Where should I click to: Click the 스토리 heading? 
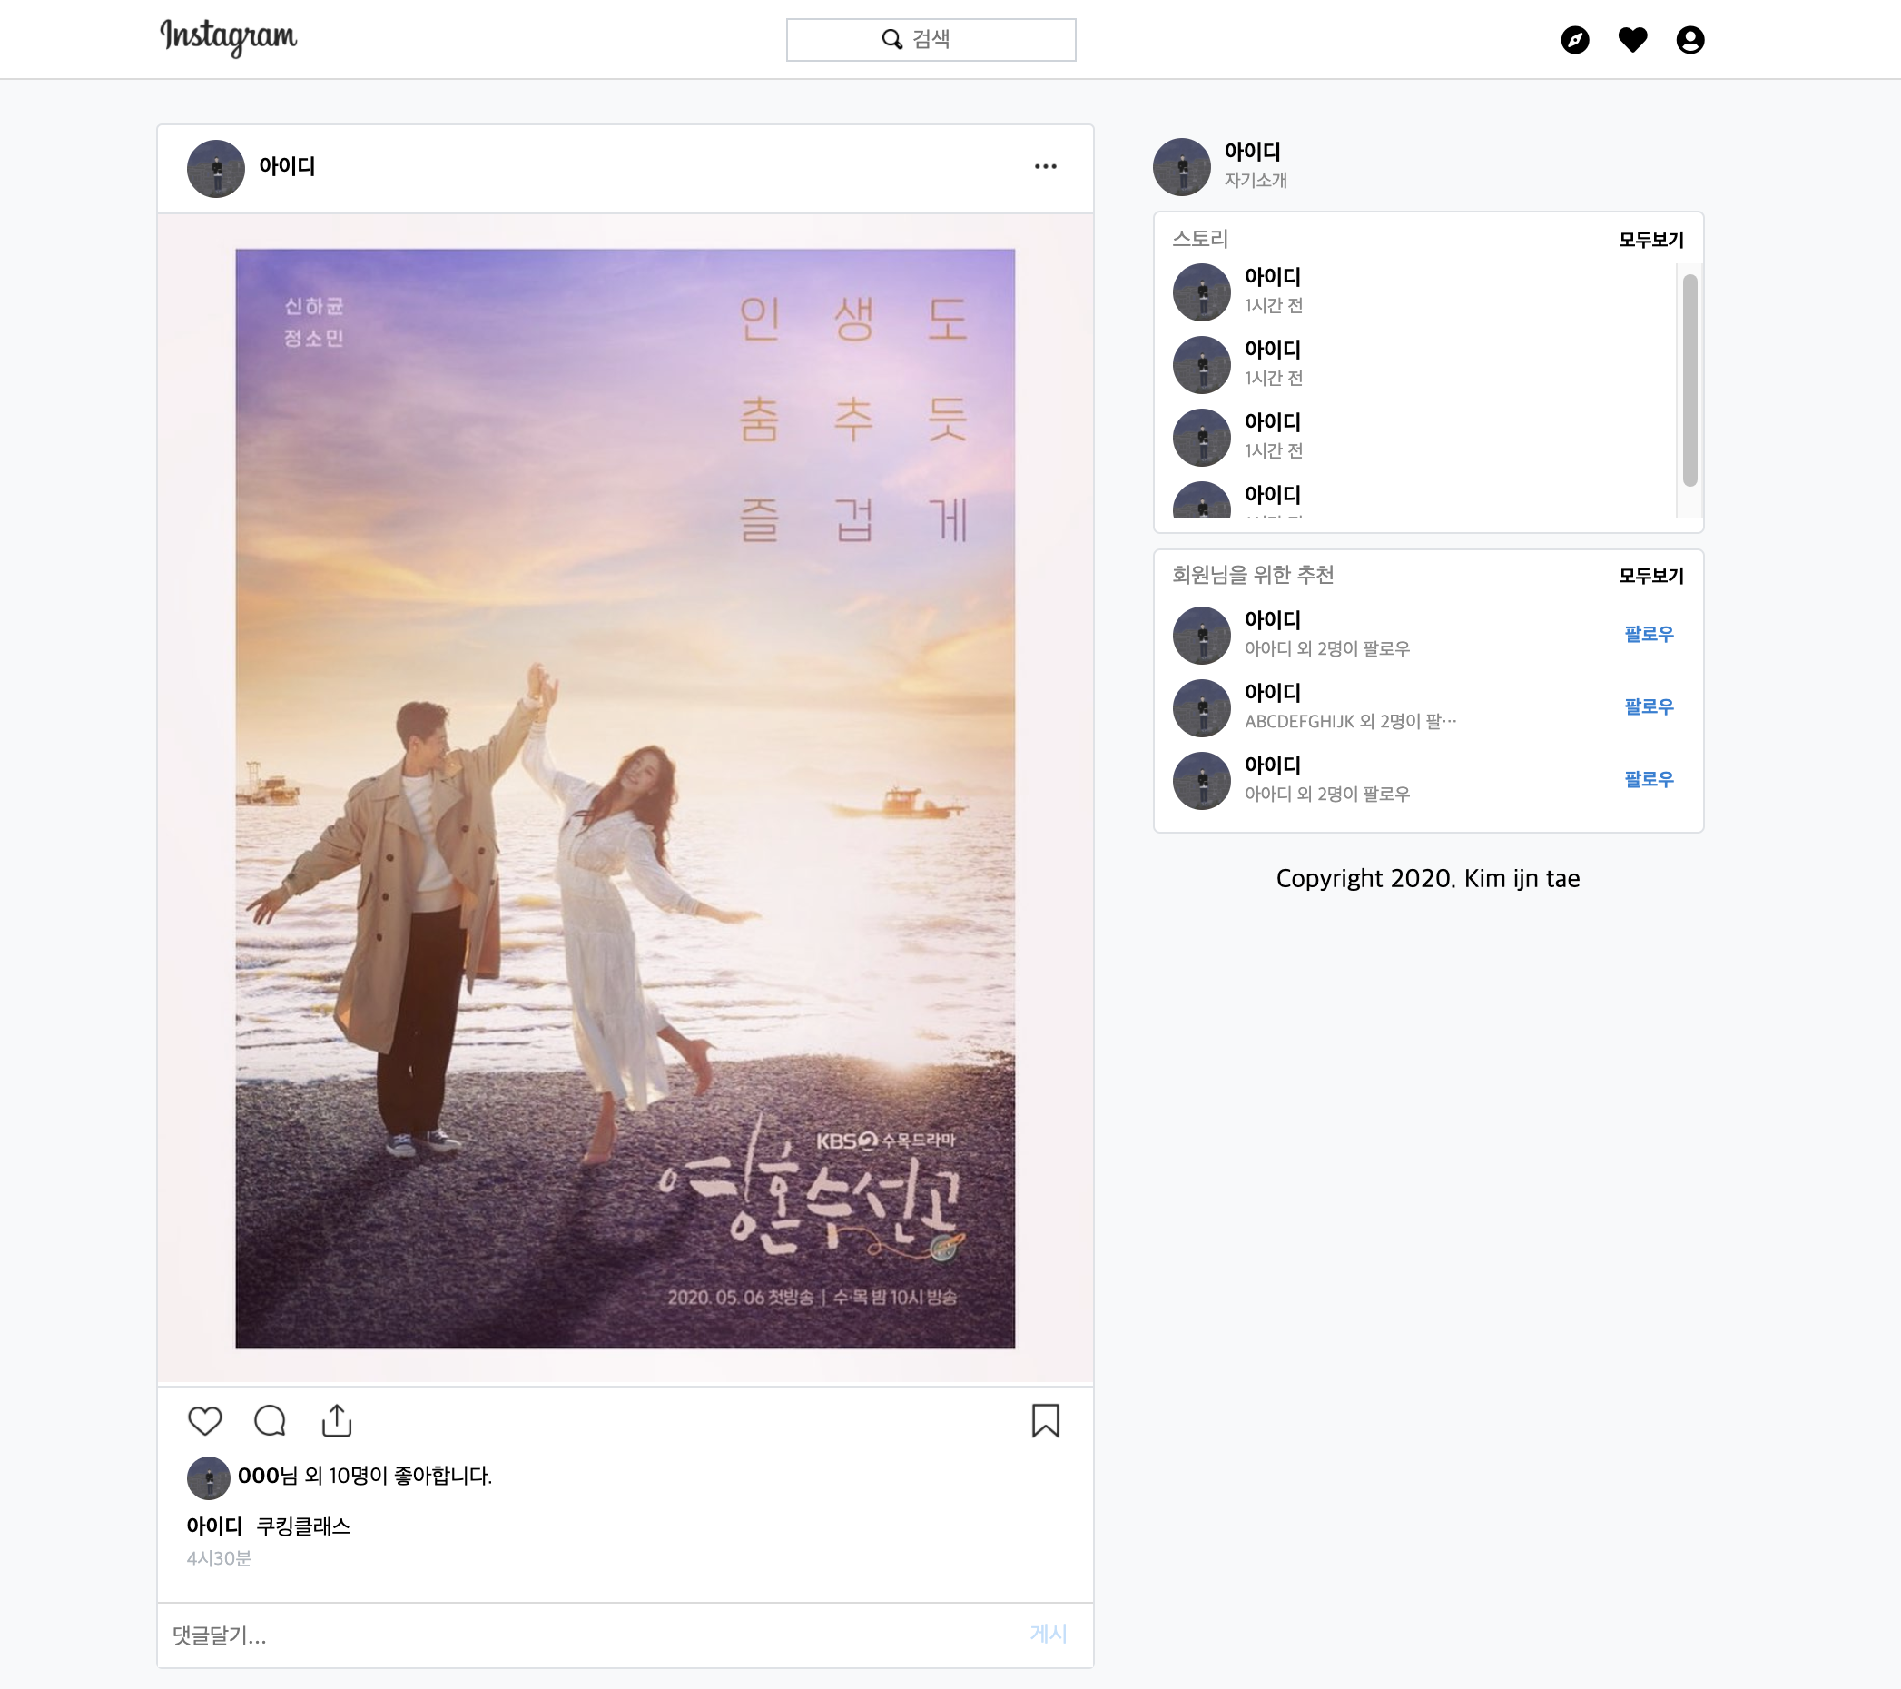tap(1200, 239)
